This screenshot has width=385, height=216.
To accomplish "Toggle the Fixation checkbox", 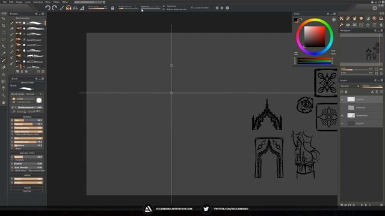I will [x=12, y=160].
